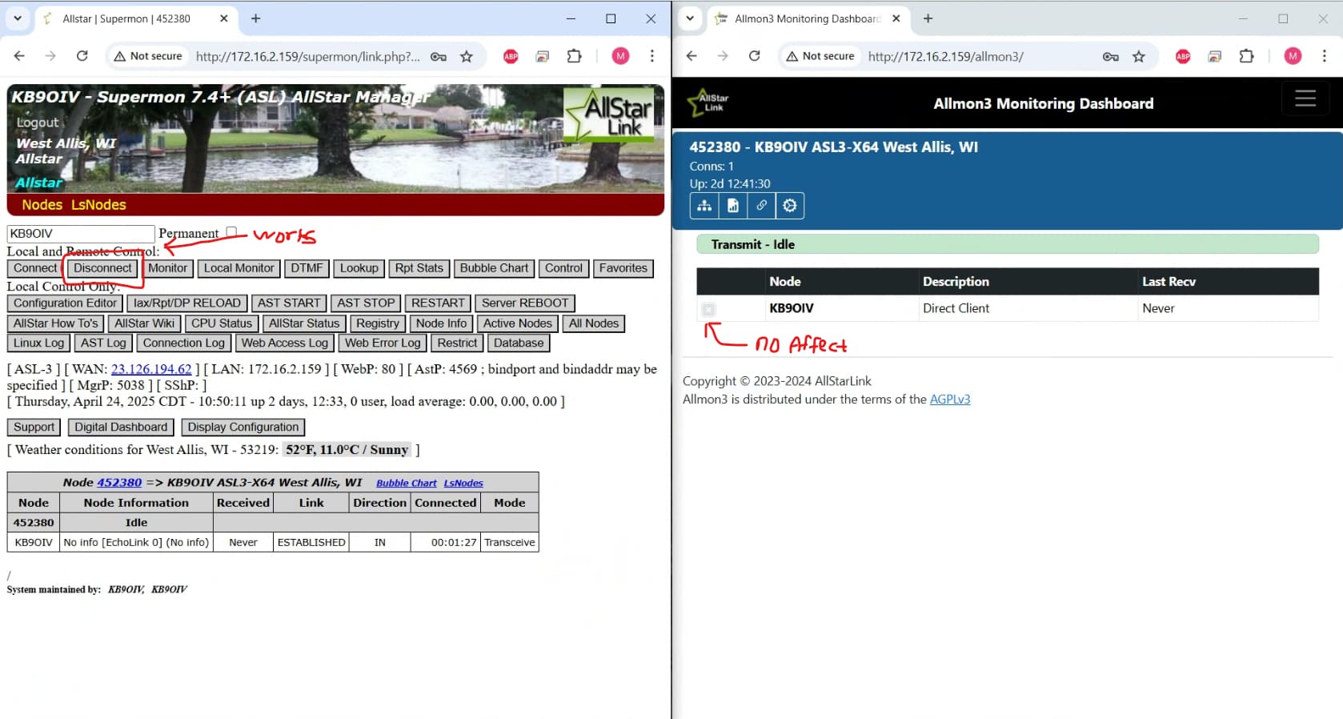Click the ABP extension icon in Allmon3 window
The height and width of the screenshot is (719, 1343).
click(1183, 56)
